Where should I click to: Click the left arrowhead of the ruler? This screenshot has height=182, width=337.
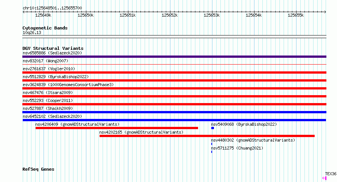click(23, 12)
